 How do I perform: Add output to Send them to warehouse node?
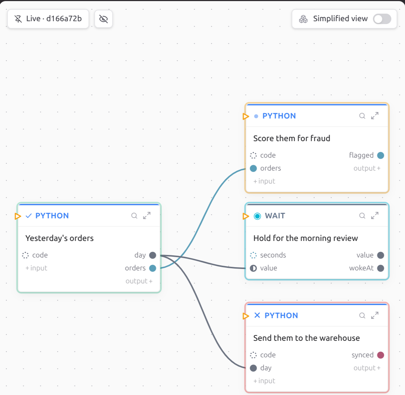(367, 368)
